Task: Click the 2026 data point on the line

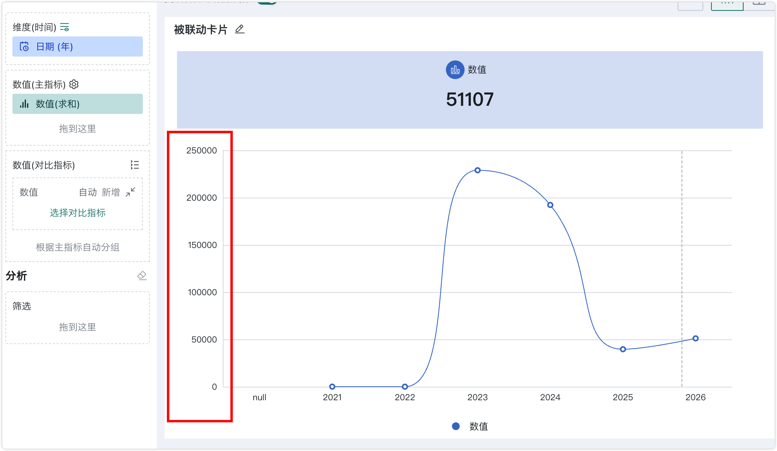Action: tap(695, 338)
